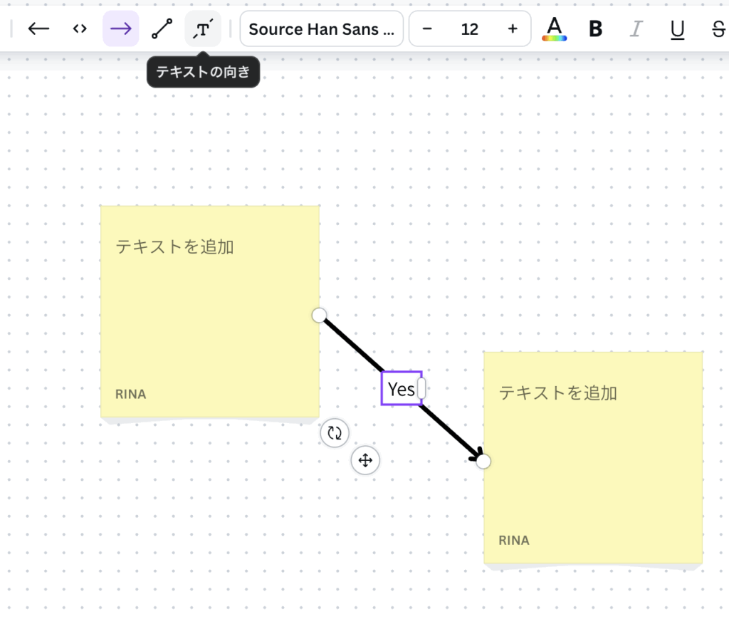The image size is (729, 619).
Task: Click the move handle with four arrows
Action: coord(365,461)
